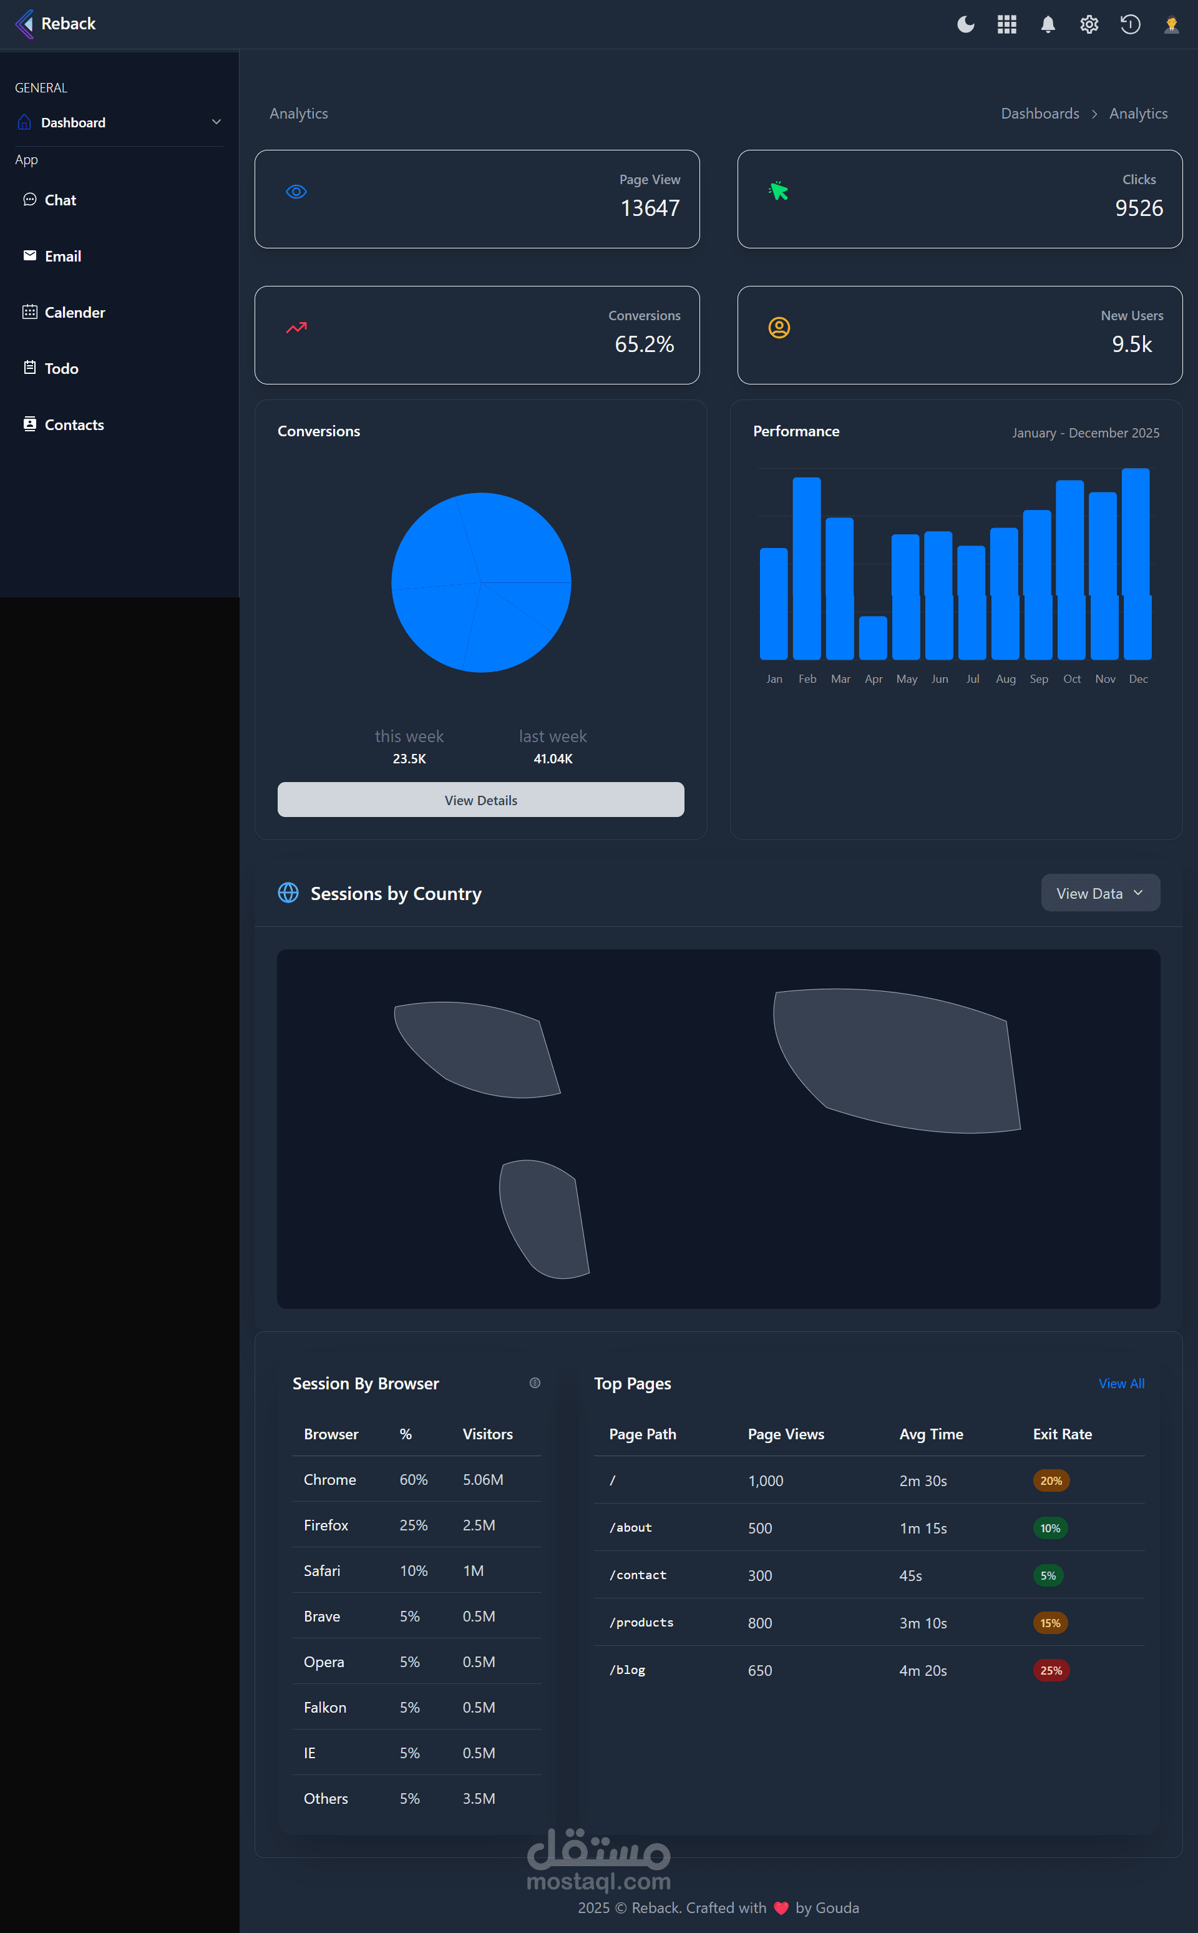Open the notifications bell

[1048, 24]
